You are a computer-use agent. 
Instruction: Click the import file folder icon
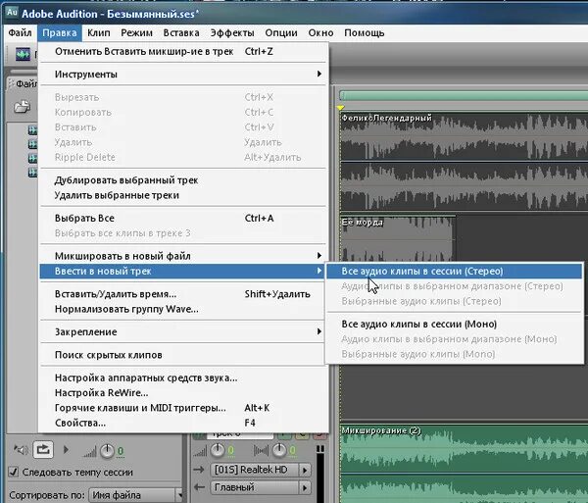23,107
